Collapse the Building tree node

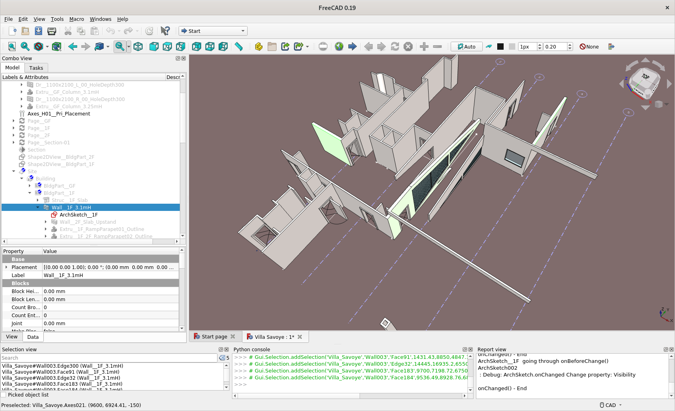tap(22, 178)
